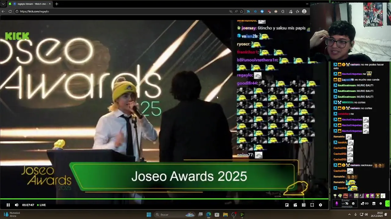Viewport: 391px width, 219px height.
Task: Click the face avatar extension icon
Action: coord(276,12)
